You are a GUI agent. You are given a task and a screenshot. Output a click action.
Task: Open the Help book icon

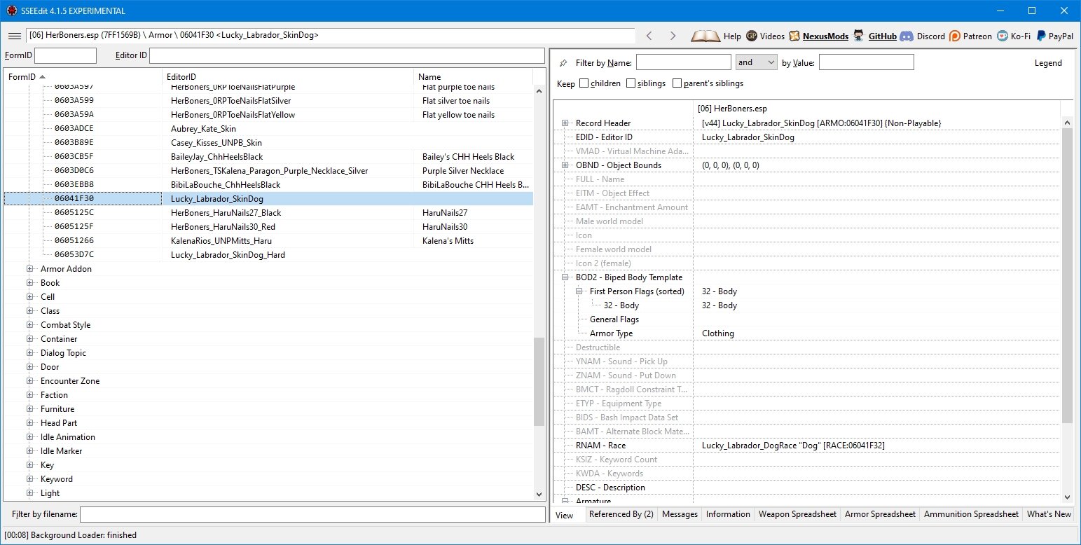705,36
